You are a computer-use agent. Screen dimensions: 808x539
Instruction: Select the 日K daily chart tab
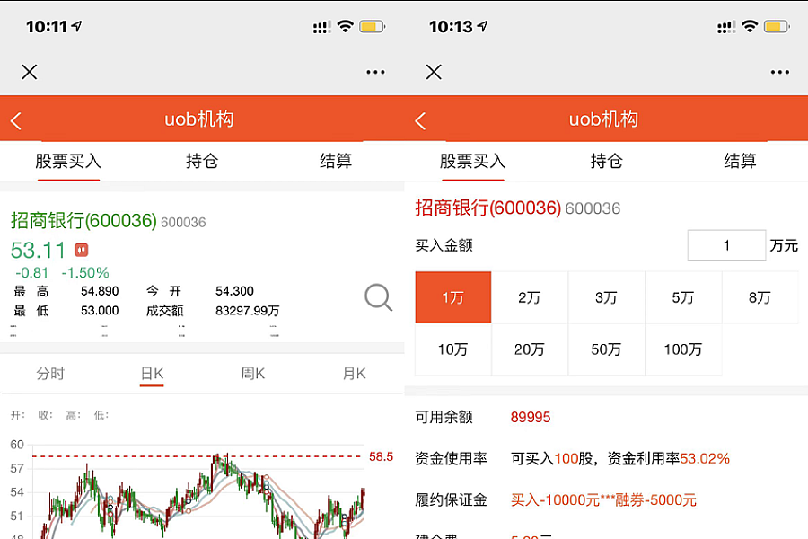pos(152,374)
